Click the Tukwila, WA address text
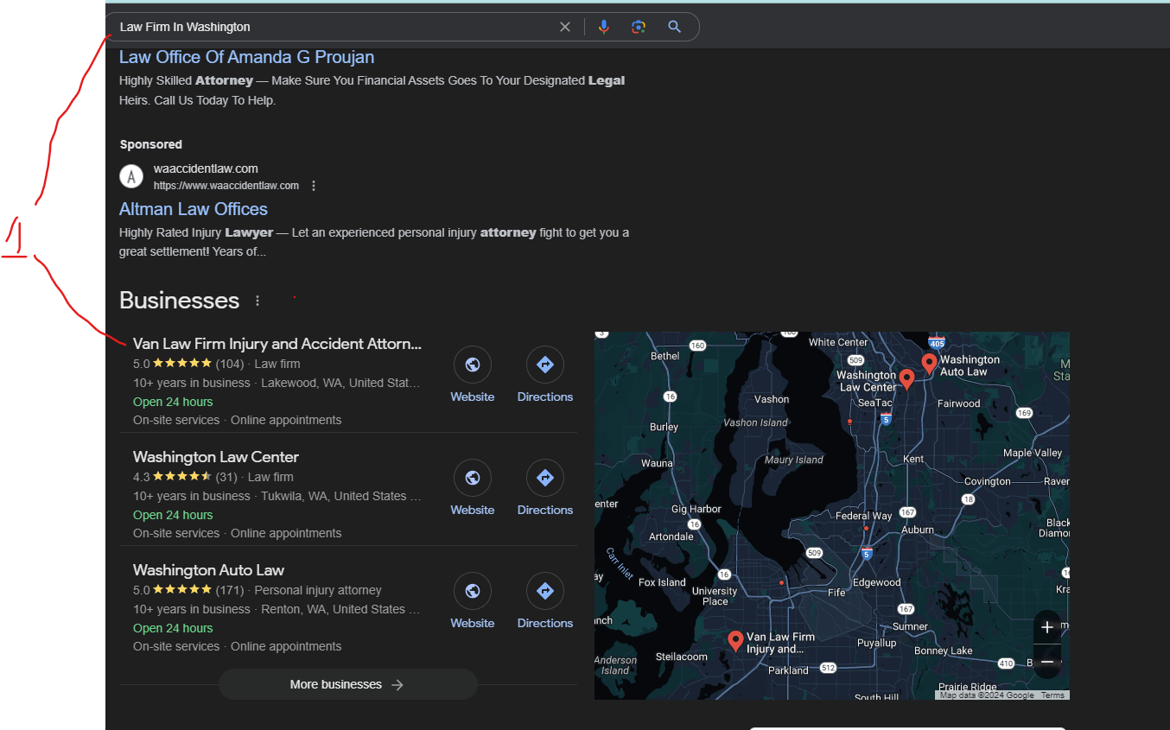 (x=340, y=496)
